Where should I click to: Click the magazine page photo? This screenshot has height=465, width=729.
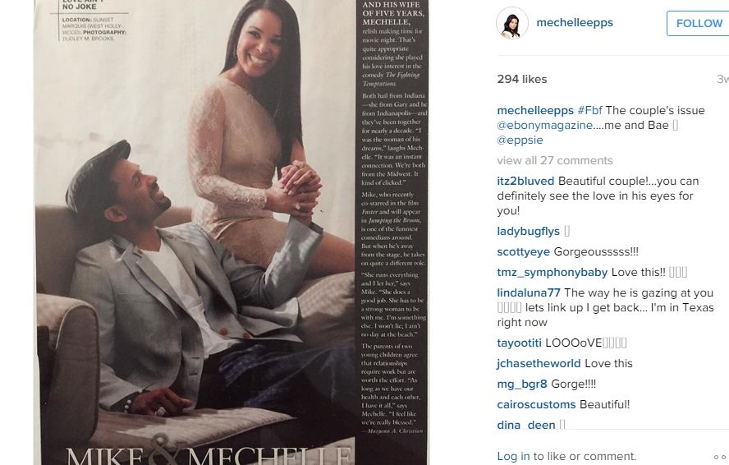pos(232,232)
